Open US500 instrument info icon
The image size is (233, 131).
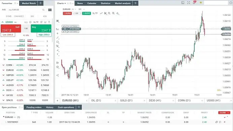click(30, 22)
